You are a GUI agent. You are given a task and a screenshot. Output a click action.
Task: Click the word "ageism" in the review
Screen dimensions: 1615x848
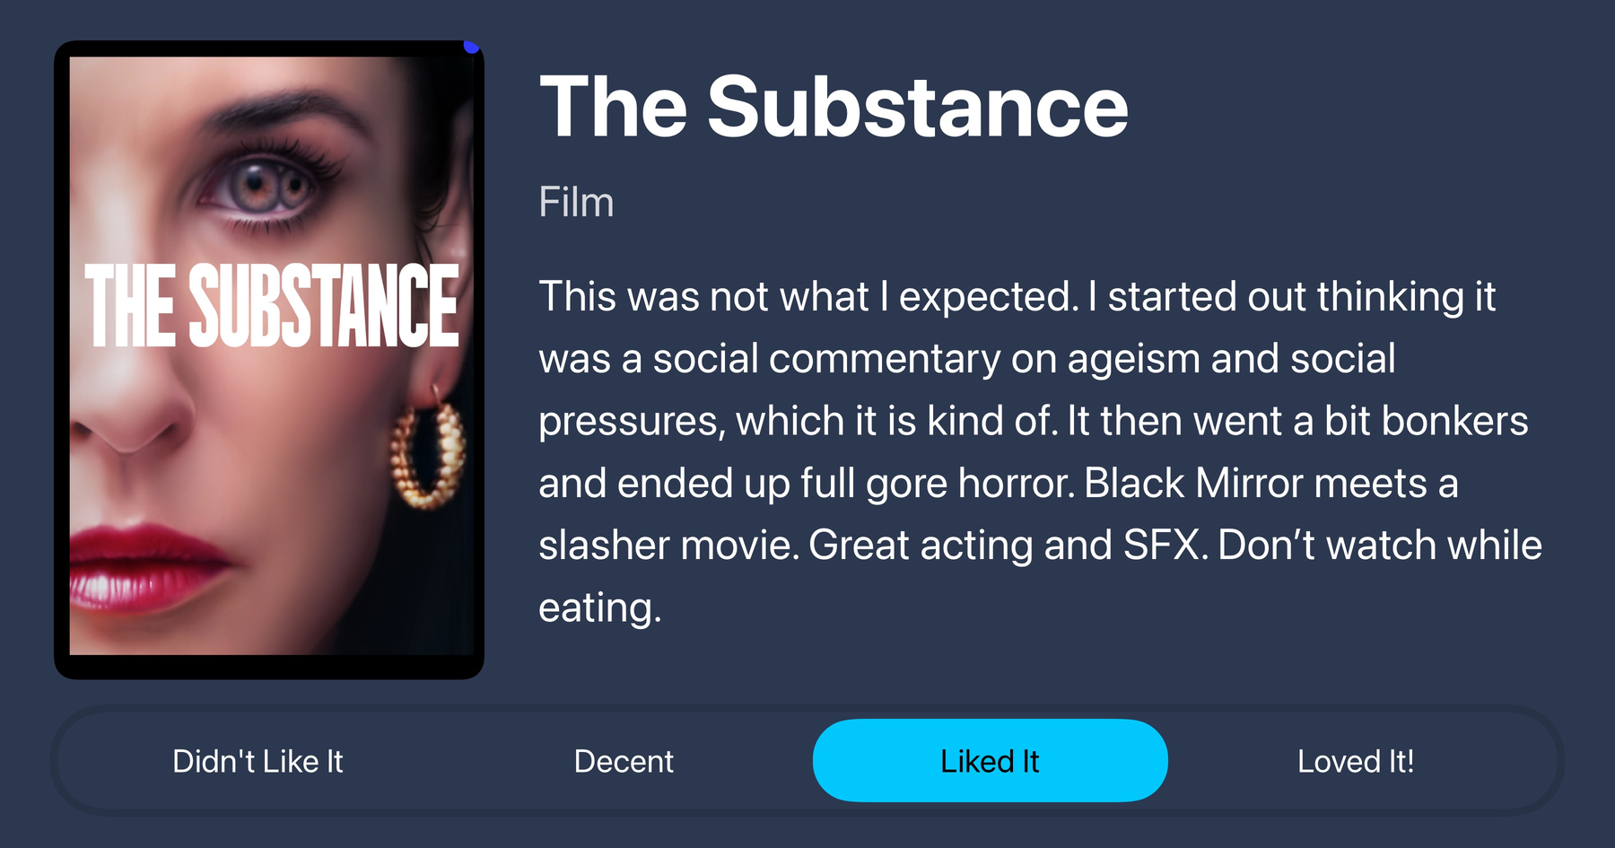[1133, 359]
